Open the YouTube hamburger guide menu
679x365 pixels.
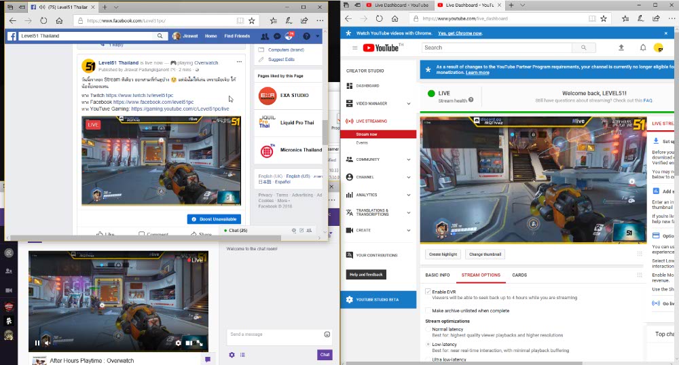click(x=354, y=48)
